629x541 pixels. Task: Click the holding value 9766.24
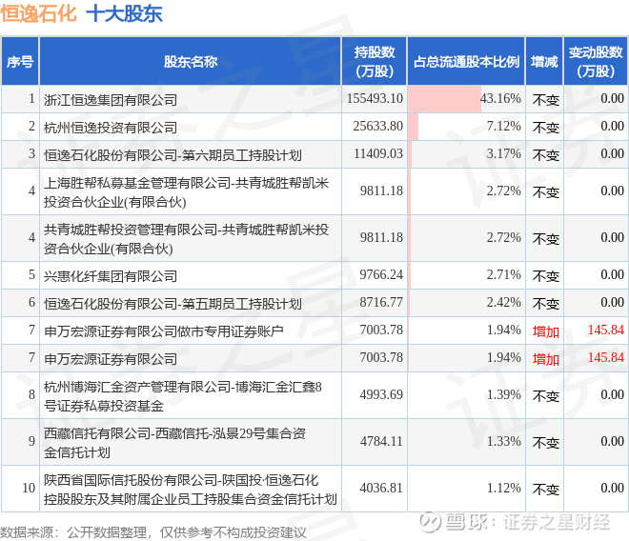(381, 275)
